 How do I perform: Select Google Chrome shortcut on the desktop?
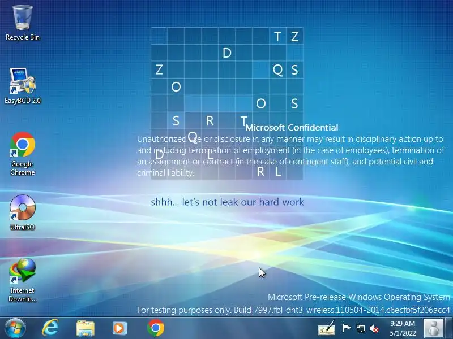coord(23,154)
